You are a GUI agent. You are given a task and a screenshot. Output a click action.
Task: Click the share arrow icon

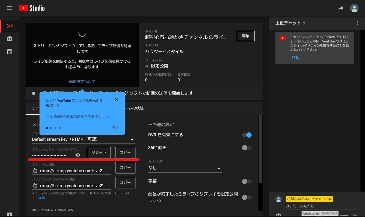tap(341, 9)
